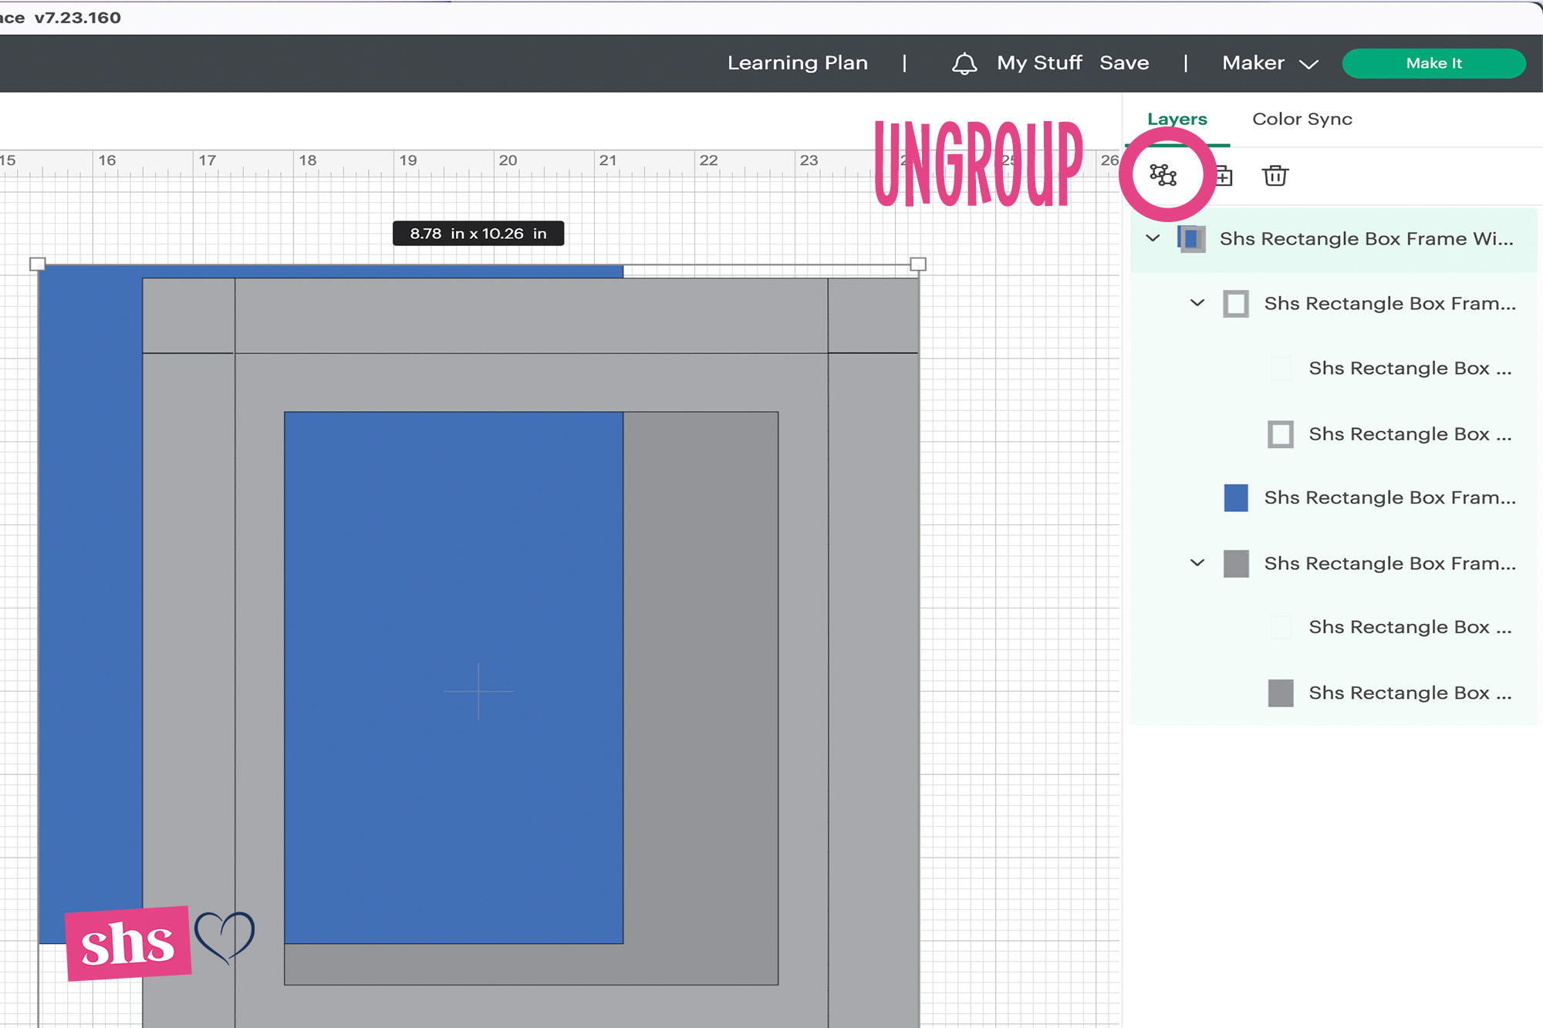
Task: Duplicate the selected layers using the duplicate icon
Action: point(1224,175)
